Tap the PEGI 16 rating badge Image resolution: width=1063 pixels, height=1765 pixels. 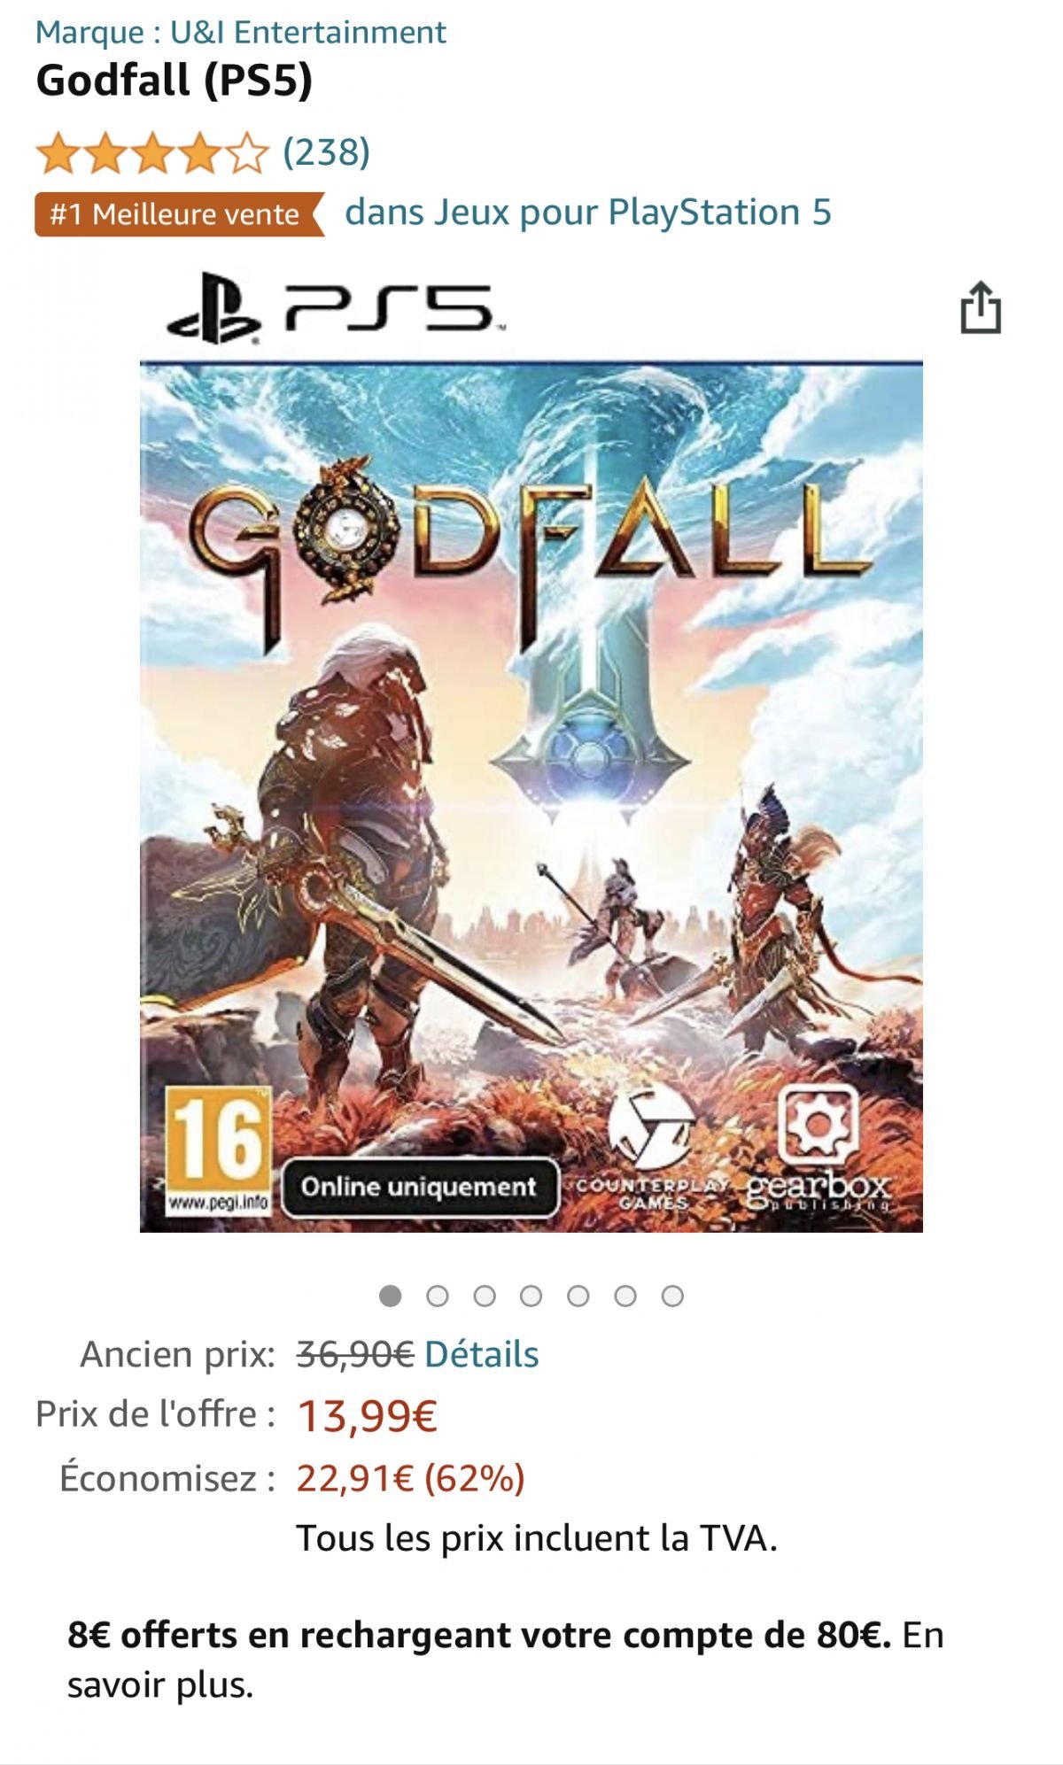coord(218,1151)
